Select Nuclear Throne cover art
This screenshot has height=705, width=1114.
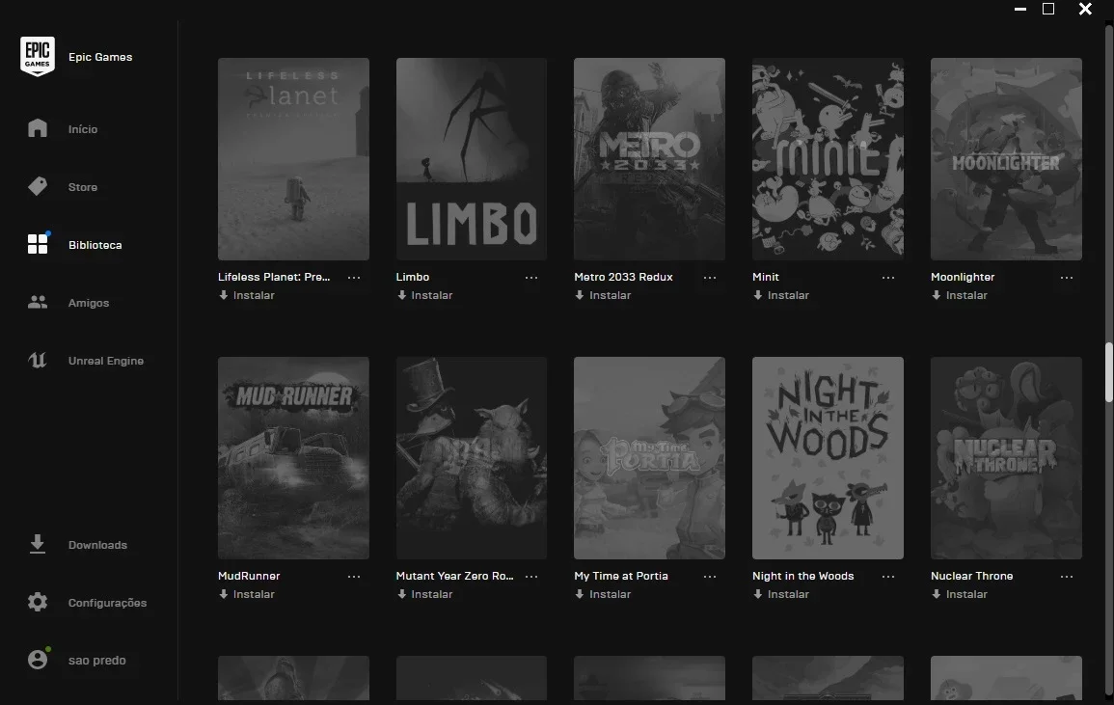(x=1006, y=458)
